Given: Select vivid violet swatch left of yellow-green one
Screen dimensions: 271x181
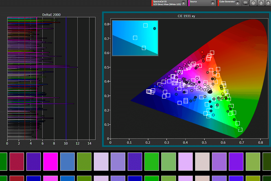Looking at the screenshot, I should pos(236,161).
